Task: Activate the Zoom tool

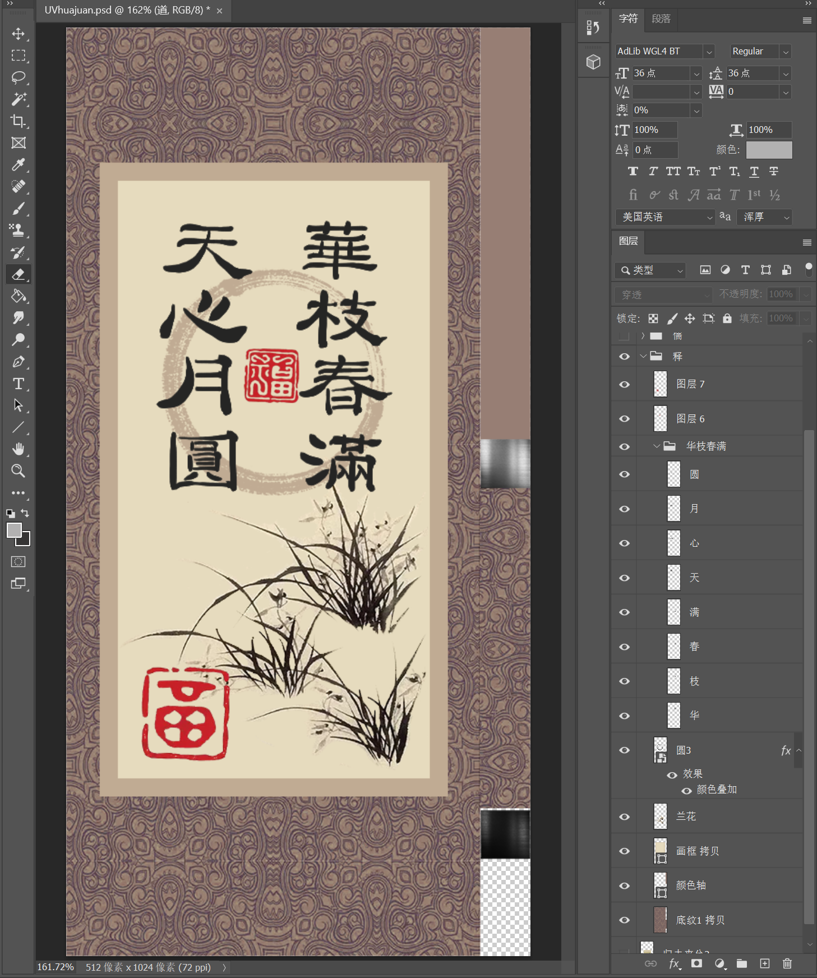Action: [19, 471]
